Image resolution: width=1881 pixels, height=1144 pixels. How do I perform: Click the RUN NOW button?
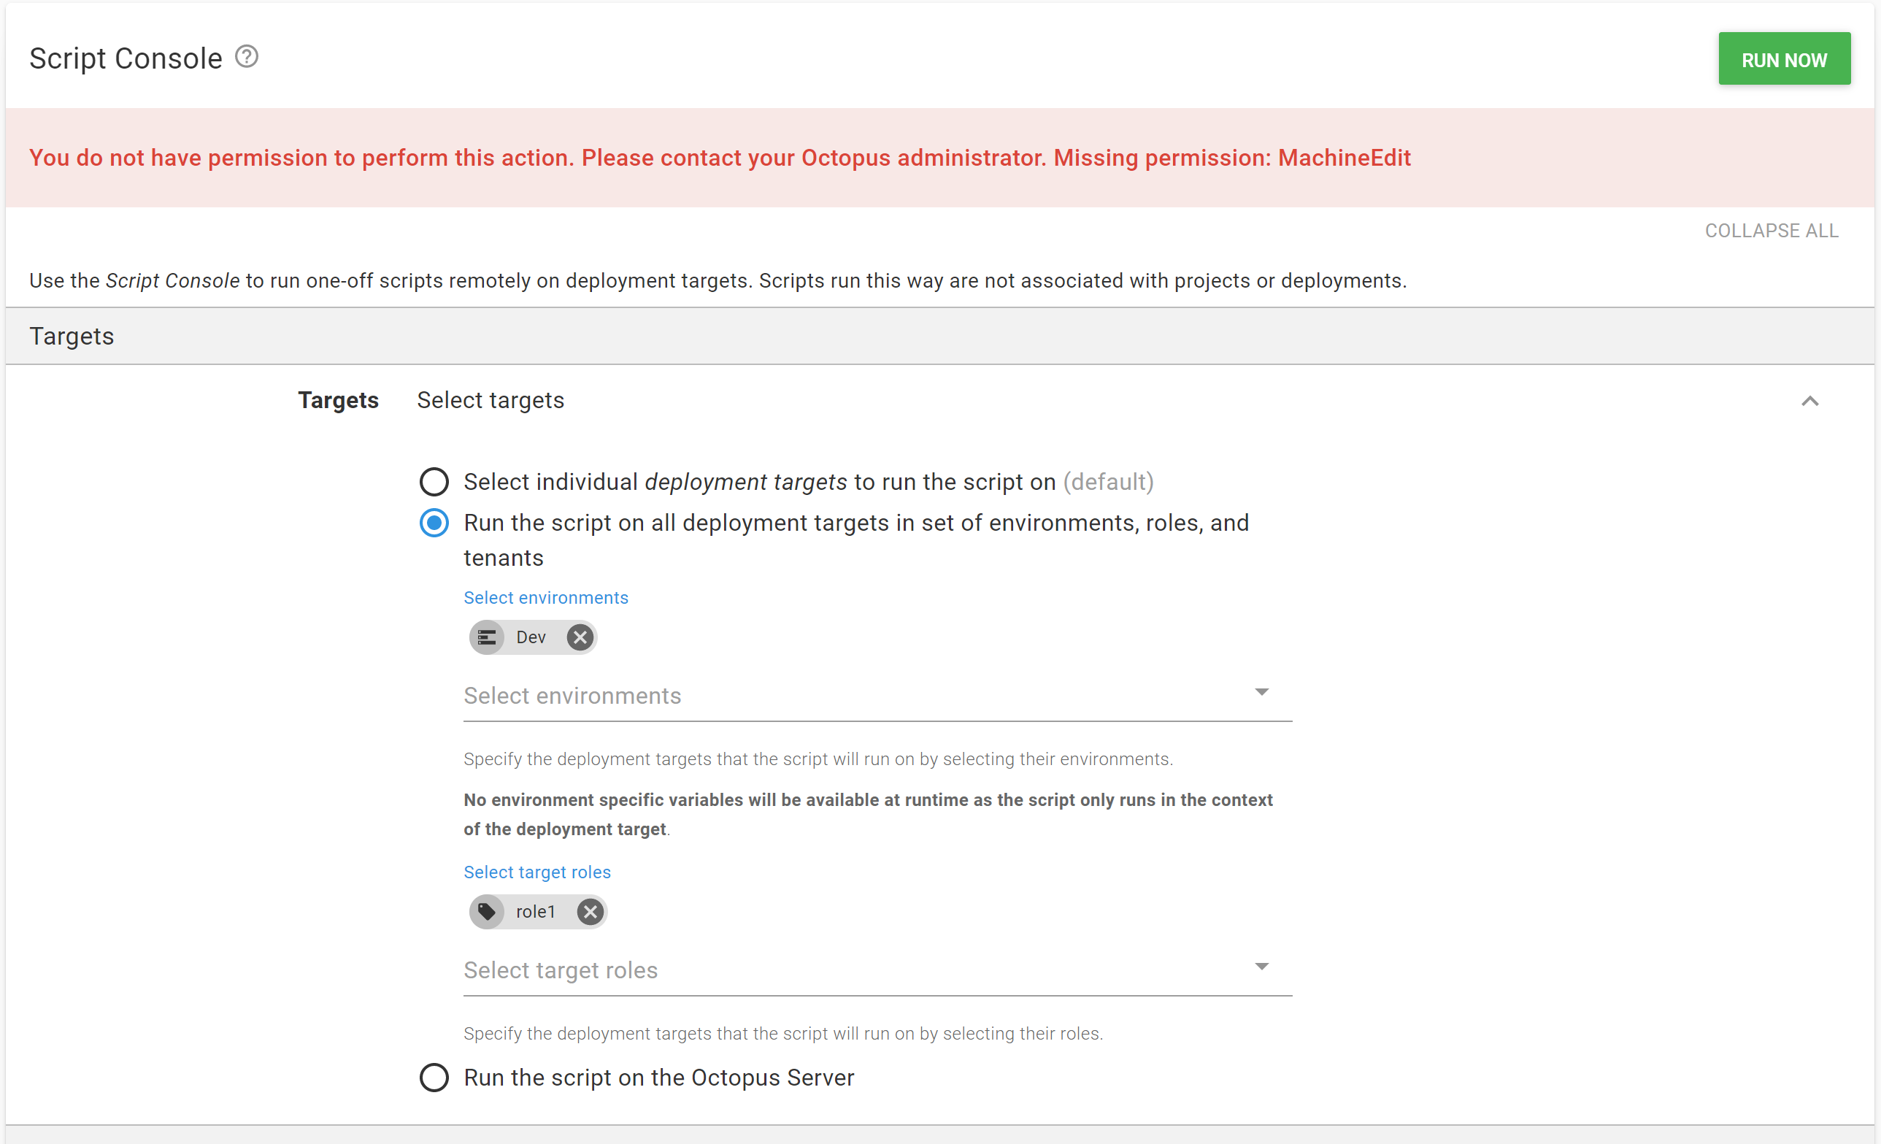(1784, 59)
